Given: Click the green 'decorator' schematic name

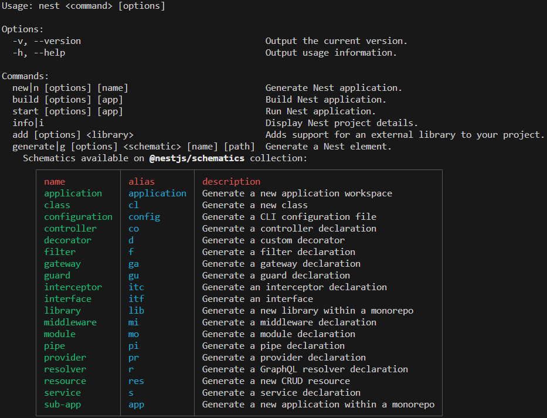Looking at the screenshot, I should [x=67, y=240].
